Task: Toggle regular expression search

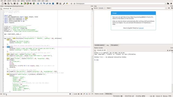Action: click(84, 94)
